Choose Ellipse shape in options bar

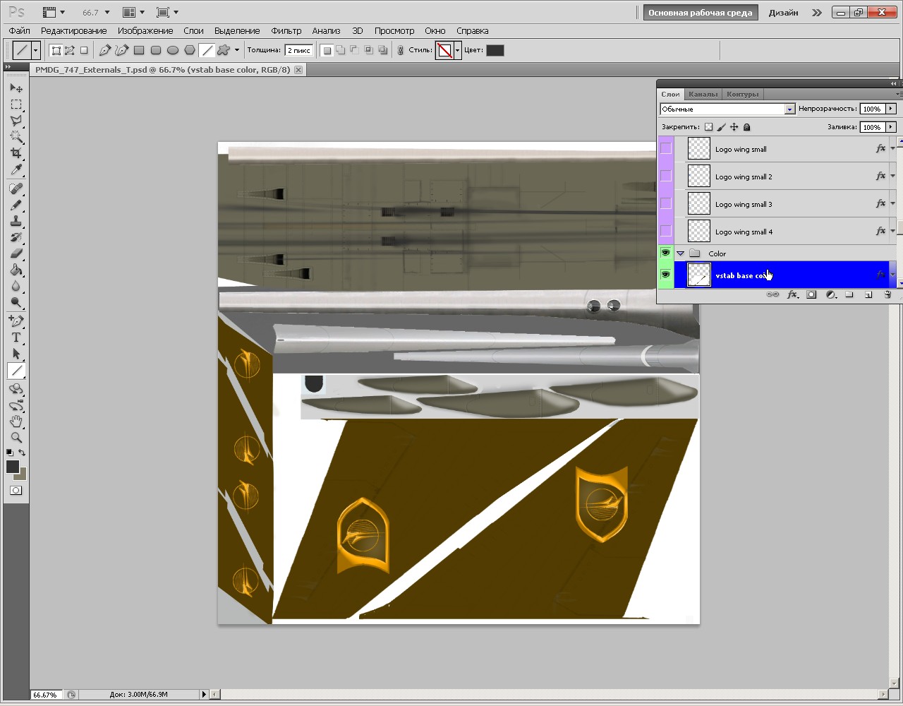click(x=173, y=50)
